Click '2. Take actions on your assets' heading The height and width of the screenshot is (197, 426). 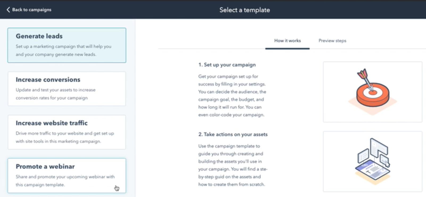[233, 134]
